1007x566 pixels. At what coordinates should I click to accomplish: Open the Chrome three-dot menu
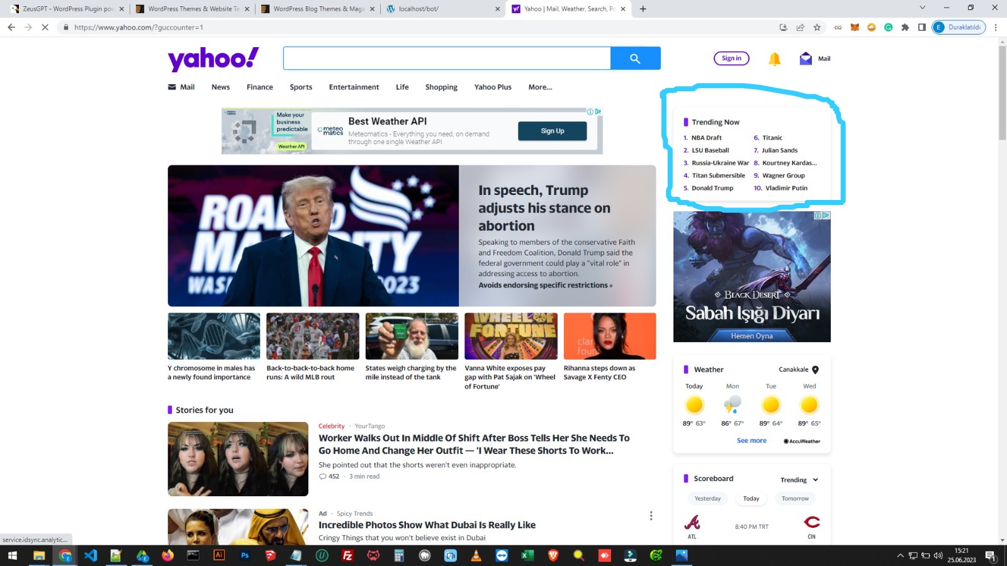[x=996, y=27]
